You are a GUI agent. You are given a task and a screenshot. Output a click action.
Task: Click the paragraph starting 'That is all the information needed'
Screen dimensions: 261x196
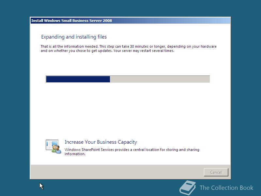click(x=129, y=48)
